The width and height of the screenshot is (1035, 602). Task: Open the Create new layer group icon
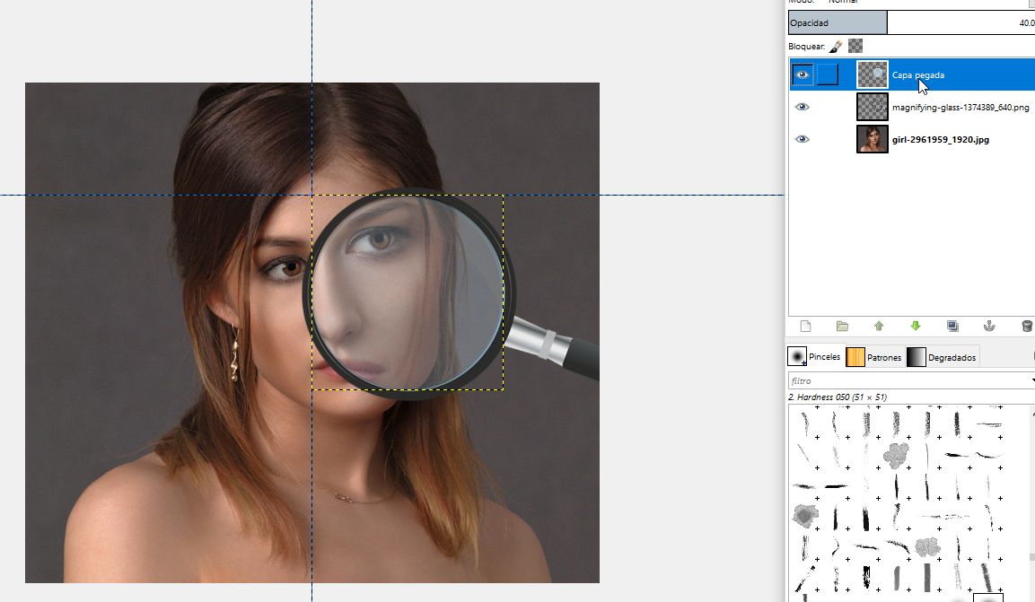(841, 326)
